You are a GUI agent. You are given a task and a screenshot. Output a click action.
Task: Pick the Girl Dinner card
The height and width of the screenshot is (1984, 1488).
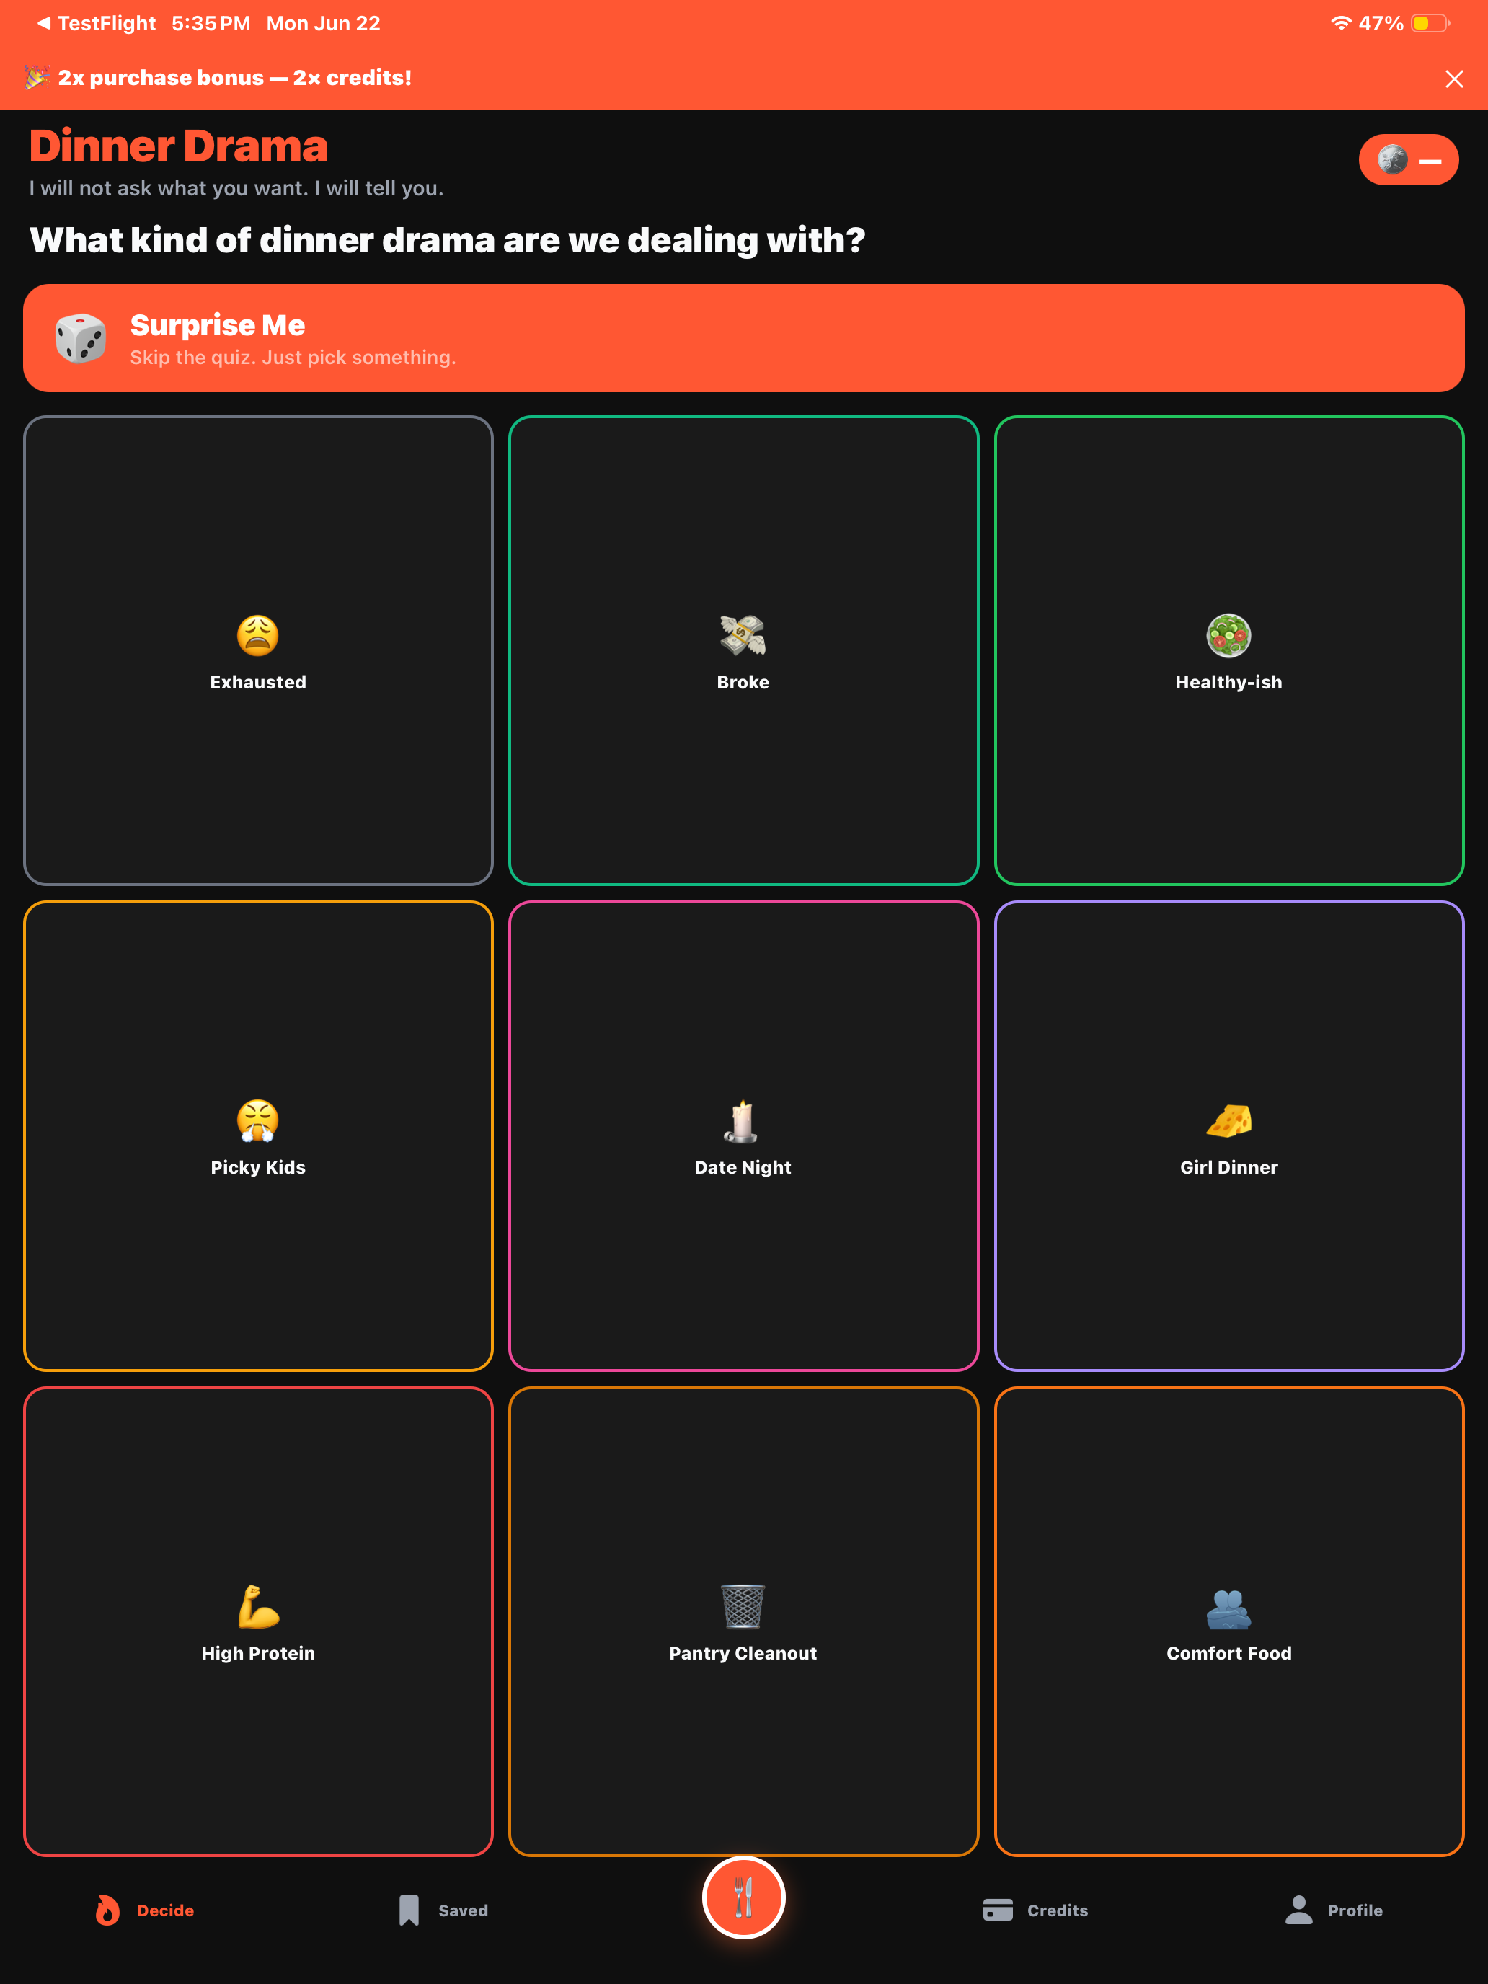pyautogui.click(x=1228, y=1136)
